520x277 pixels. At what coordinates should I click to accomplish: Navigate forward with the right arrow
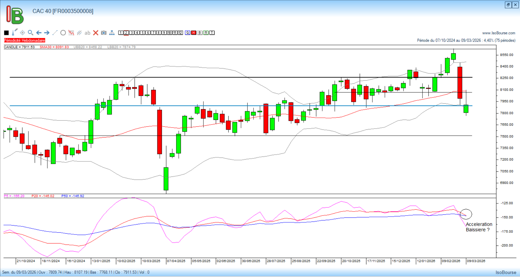point(47,33)
